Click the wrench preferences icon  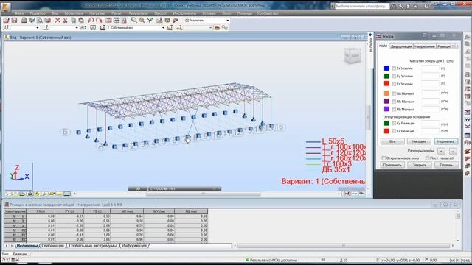[175, 20]
